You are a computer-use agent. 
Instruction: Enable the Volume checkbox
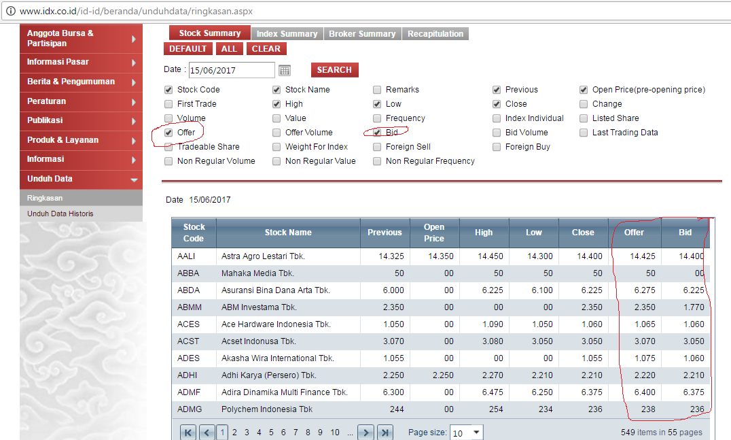click(168, 118)
